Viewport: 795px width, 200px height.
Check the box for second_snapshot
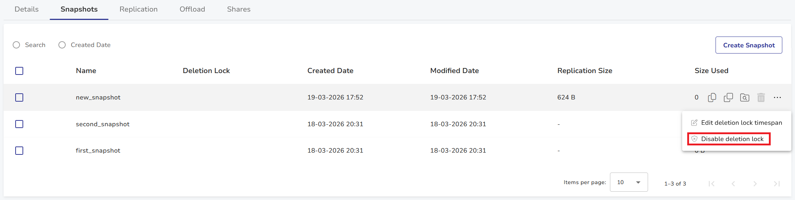click(x=19, y=124)
